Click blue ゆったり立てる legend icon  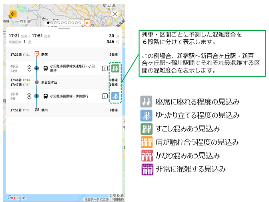point(147,115)
